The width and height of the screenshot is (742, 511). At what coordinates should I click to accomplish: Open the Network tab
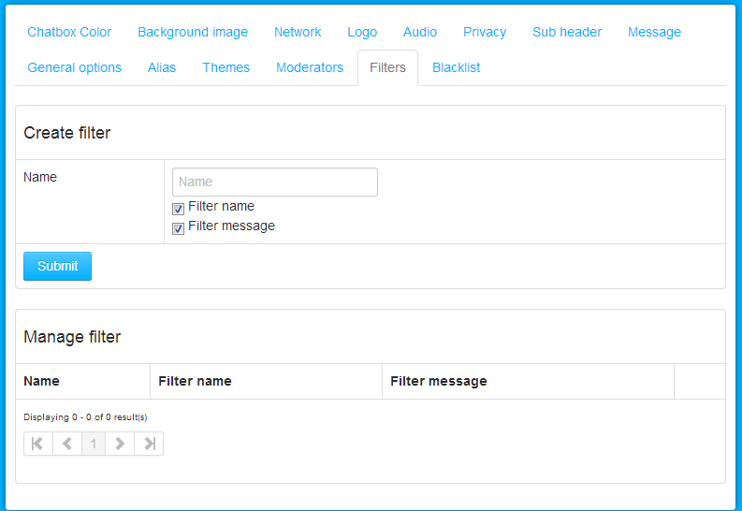tap(298, 32)
